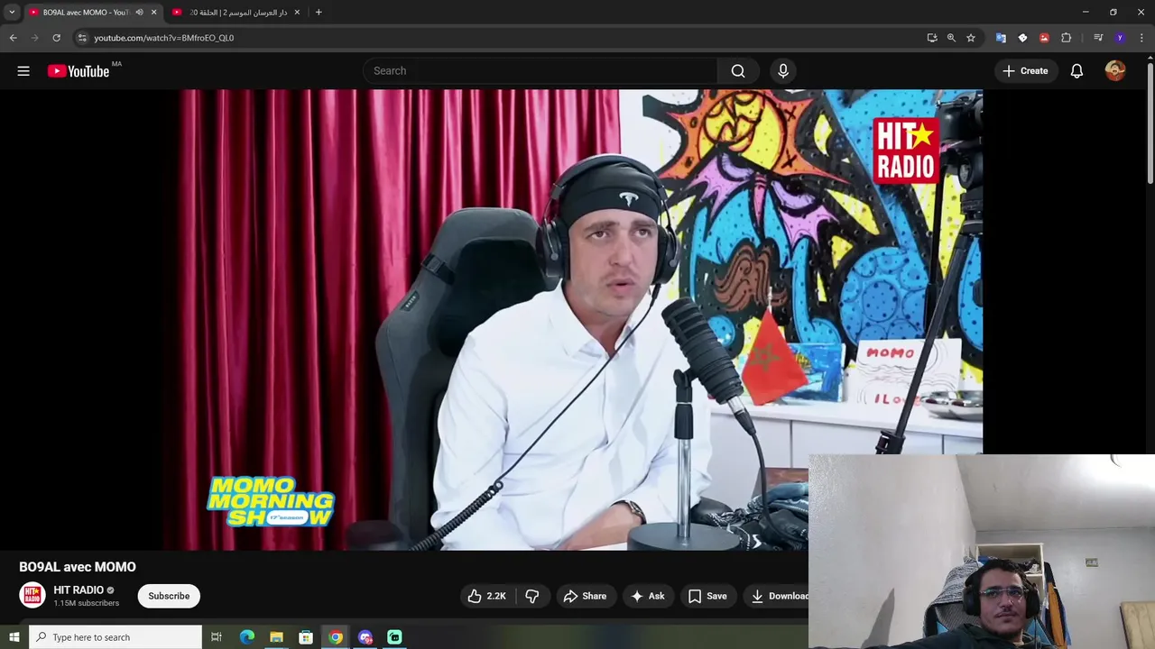This screenshot has width=1155, height=649.
Task: Mute the BO9AL tab audio speaker icon
Action: [139, 13]
